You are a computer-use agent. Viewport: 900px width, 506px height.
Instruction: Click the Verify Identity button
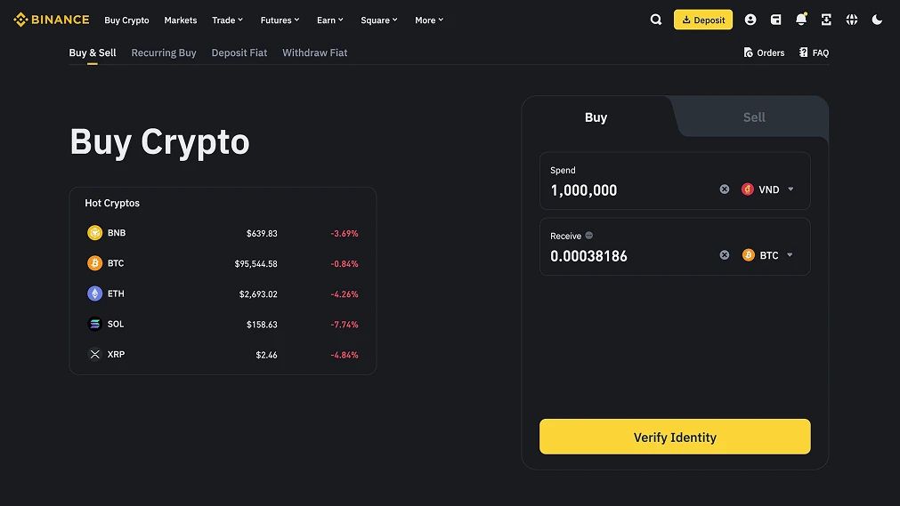pos(675,437)
